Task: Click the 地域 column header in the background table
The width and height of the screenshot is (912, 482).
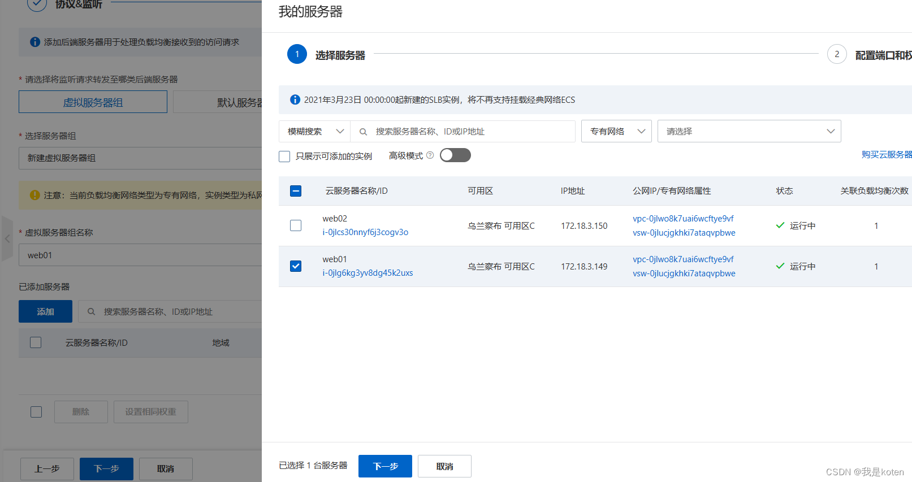Action: click(x=221, y=342)
